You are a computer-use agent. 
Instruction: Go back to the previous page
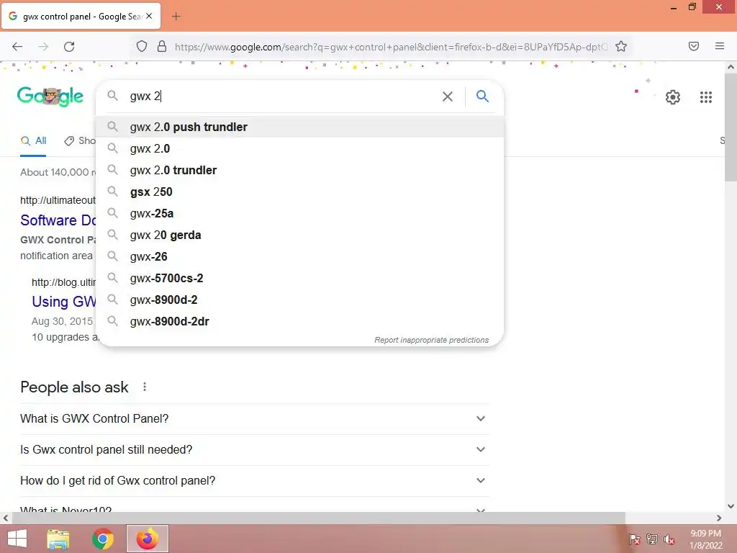pyautogui.click(x=17, y=47)
